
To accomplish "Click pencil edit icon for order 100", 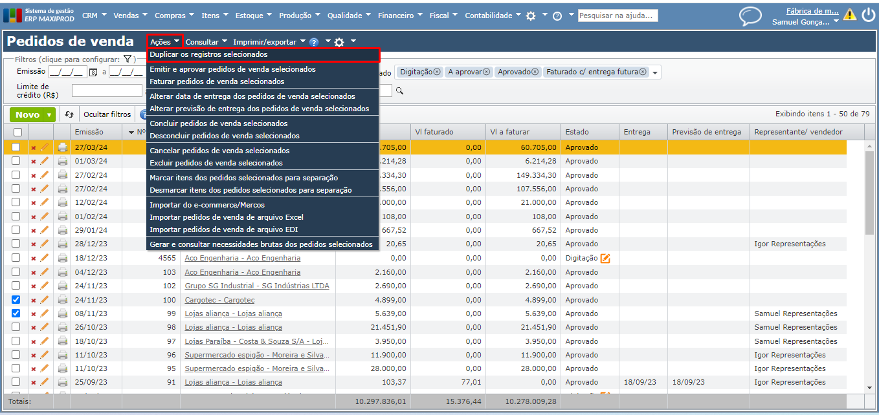I will tap(45, 300).
